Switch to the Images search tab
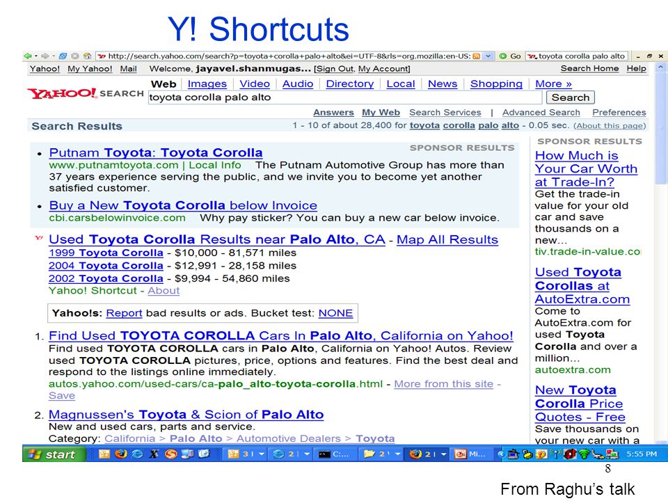 pos(207,84)
